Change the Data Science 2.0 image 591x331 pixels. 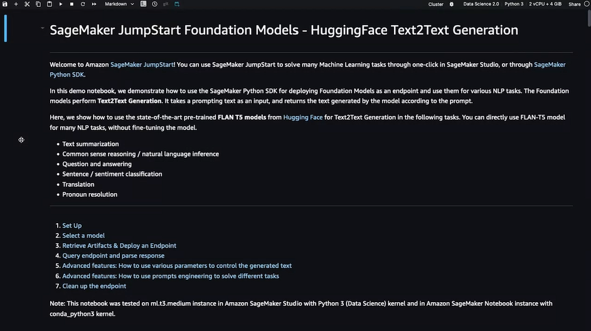click(x=481, y=4)
